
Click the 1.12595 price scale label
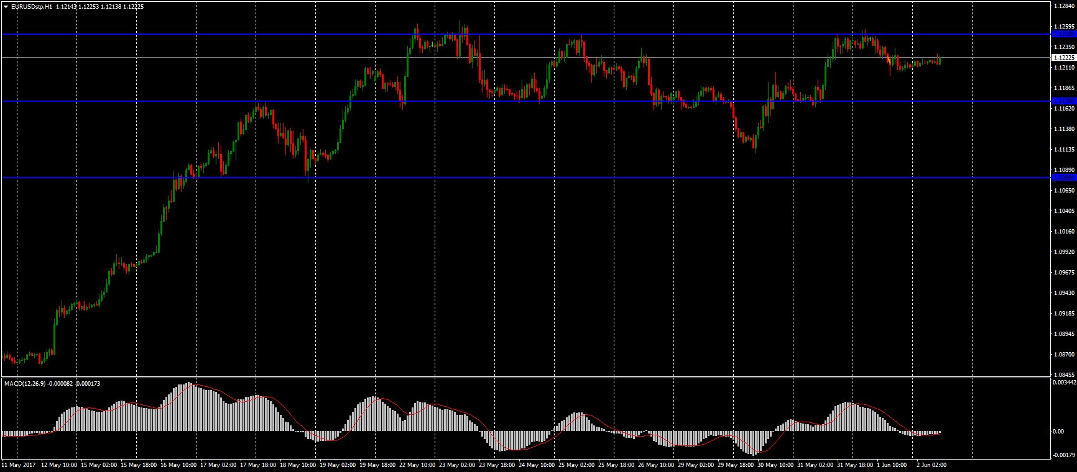1065,27
